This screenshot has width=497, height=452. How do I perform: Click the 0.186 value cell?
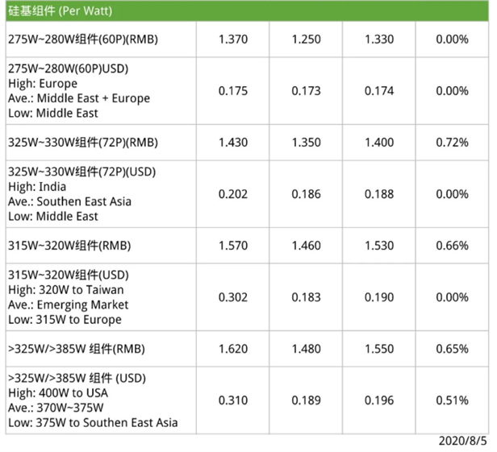click(x=305, y=194)
